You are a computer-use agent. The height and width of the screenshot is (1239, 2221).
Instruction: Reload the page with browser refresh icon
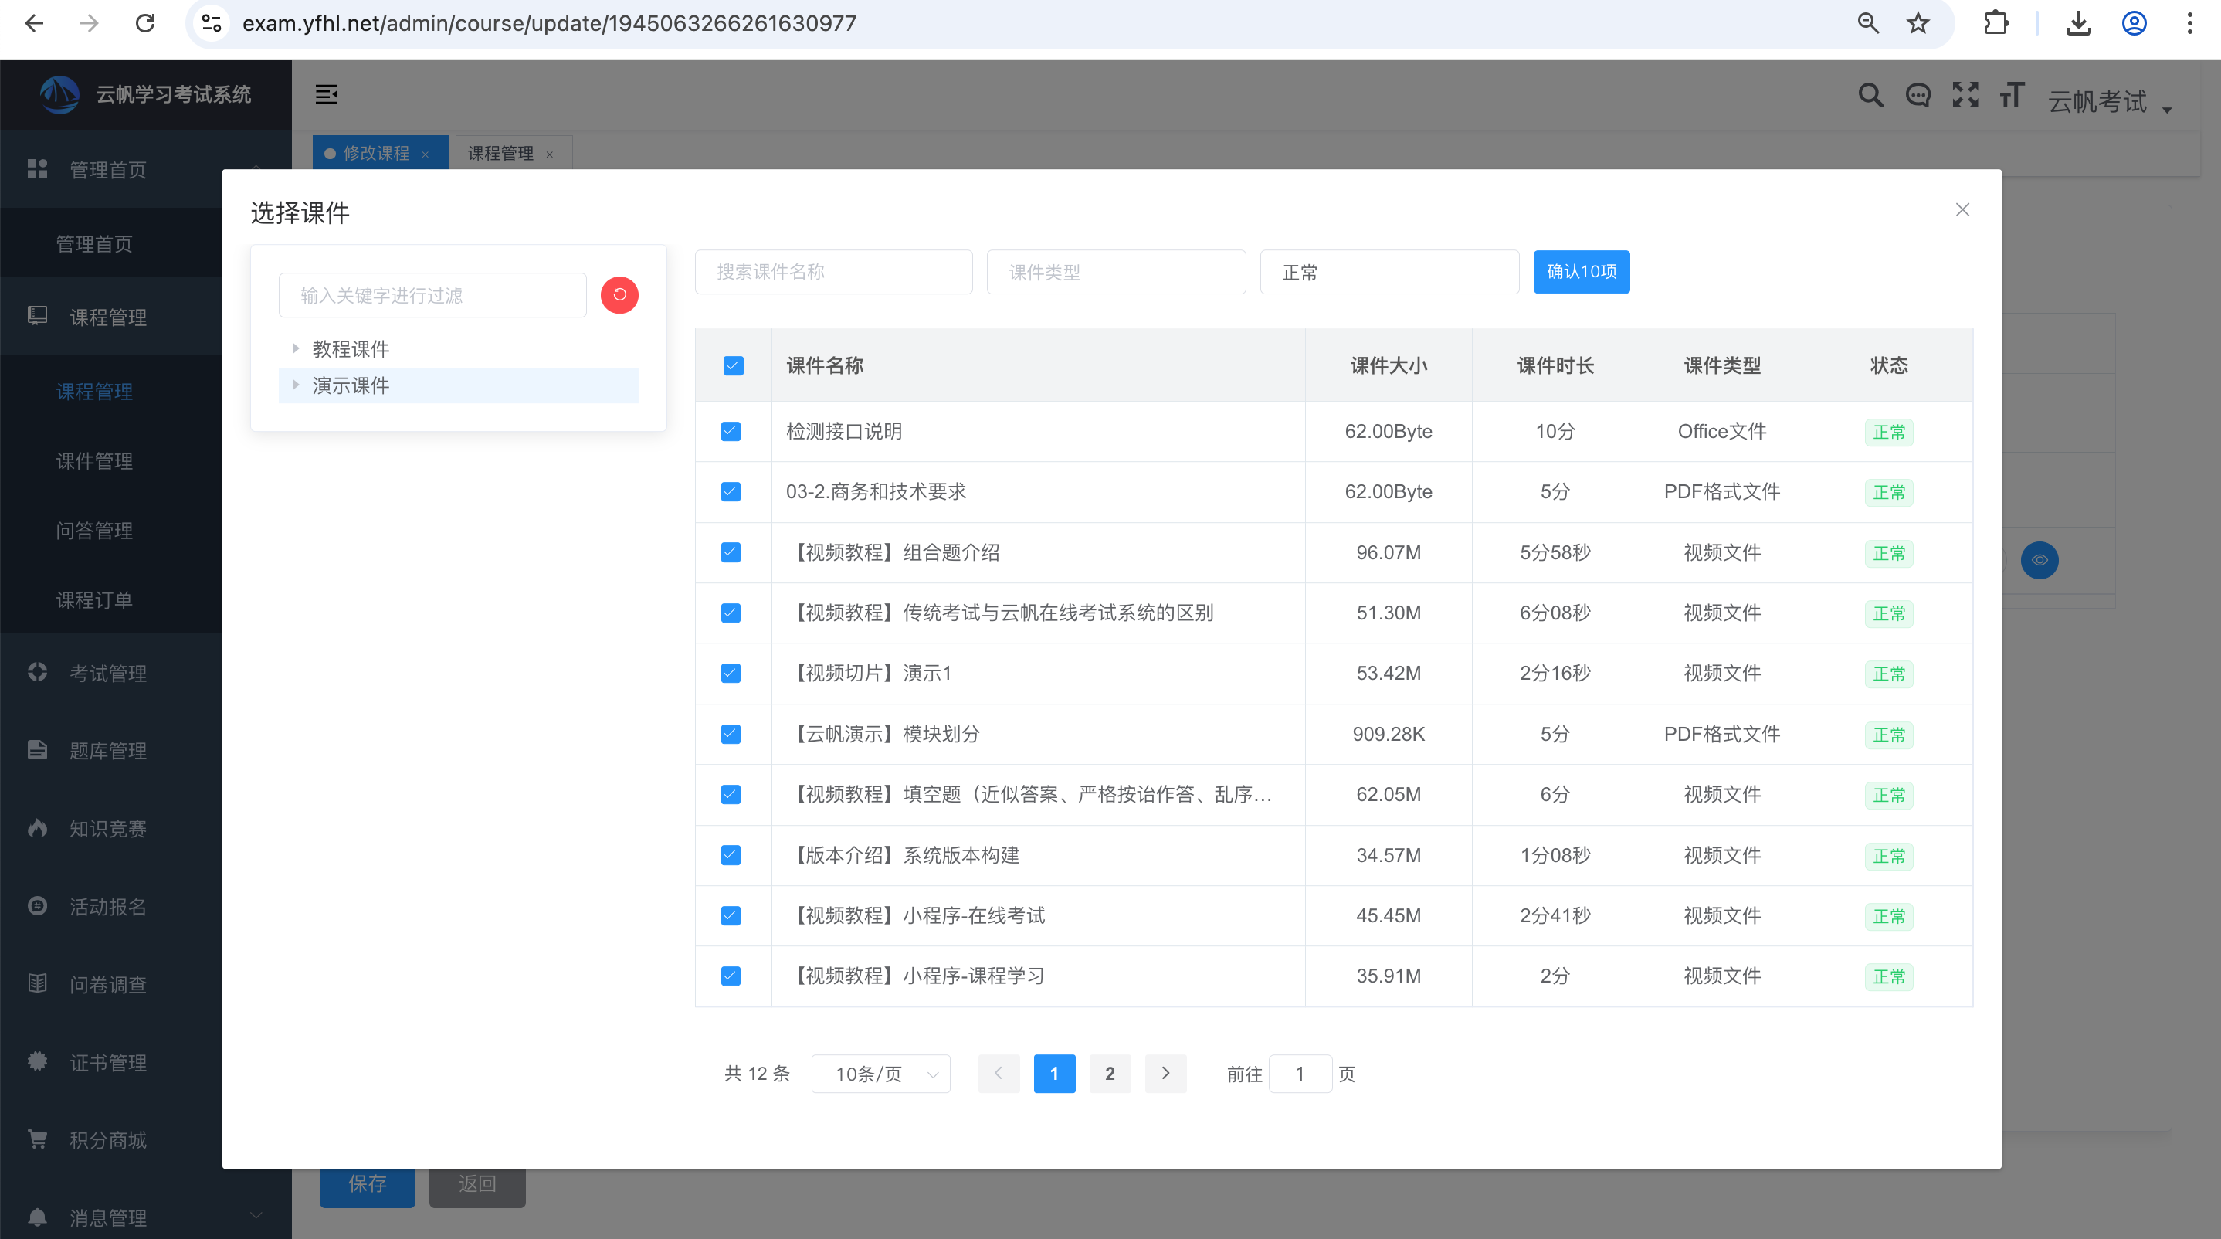coord(145,23)
